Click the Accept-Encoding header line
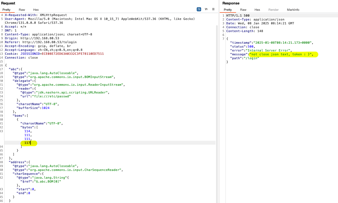This screenshot has height=203, width=338. tap(38, 46)
